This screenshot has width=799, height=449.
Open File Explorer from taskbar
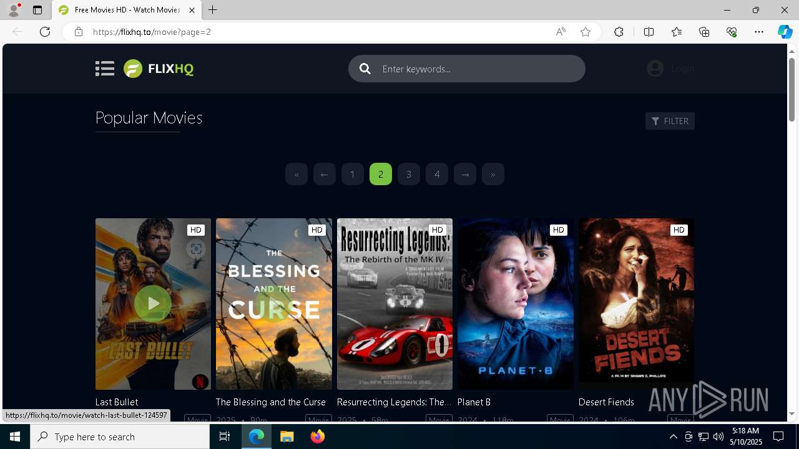(287, 437)
